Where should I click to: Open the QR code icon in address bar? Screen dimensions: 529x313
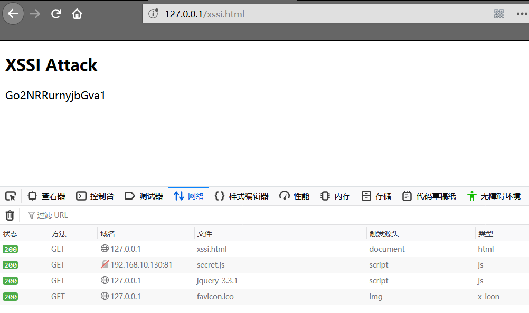pyautogui.click(x=499, y=14)
